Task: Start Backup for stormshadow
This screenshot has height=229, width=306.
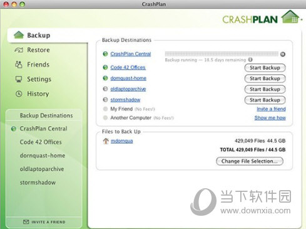Action: pyautogui.click(x=265, y=100)
